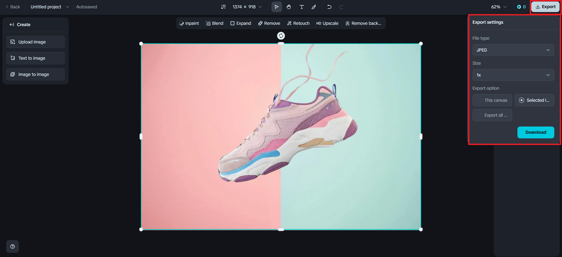Click the redo arrow icon
The height and width of the screenshot is (257, 562).
[341, 7]
